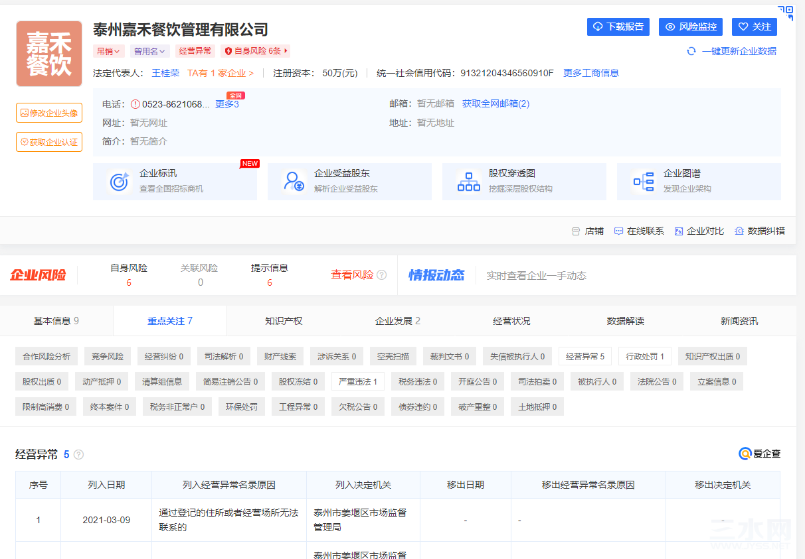Image resolution: width=805 pixels, height=559 pixels.
Task: Open the QR code icon
Action: (x=786, y=13)
